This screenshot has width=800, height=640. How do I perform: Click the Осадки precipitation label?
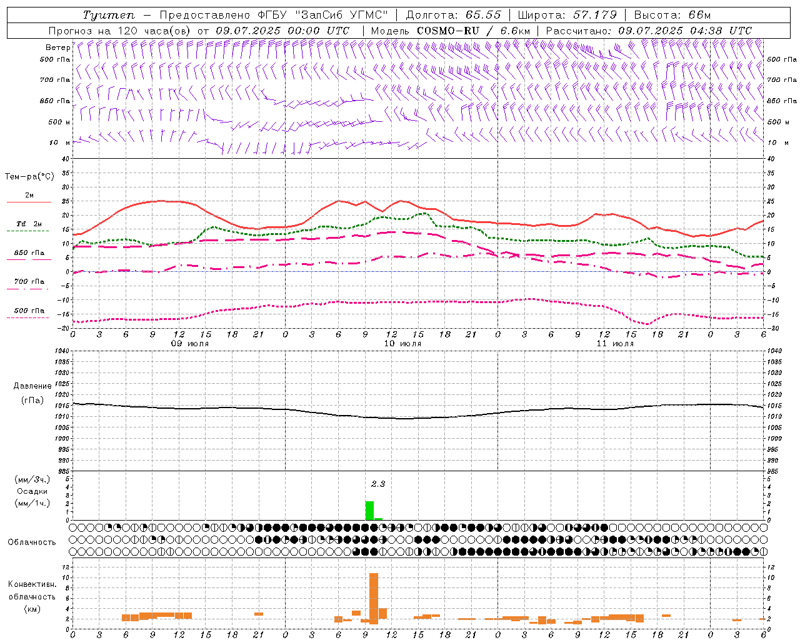32,491
